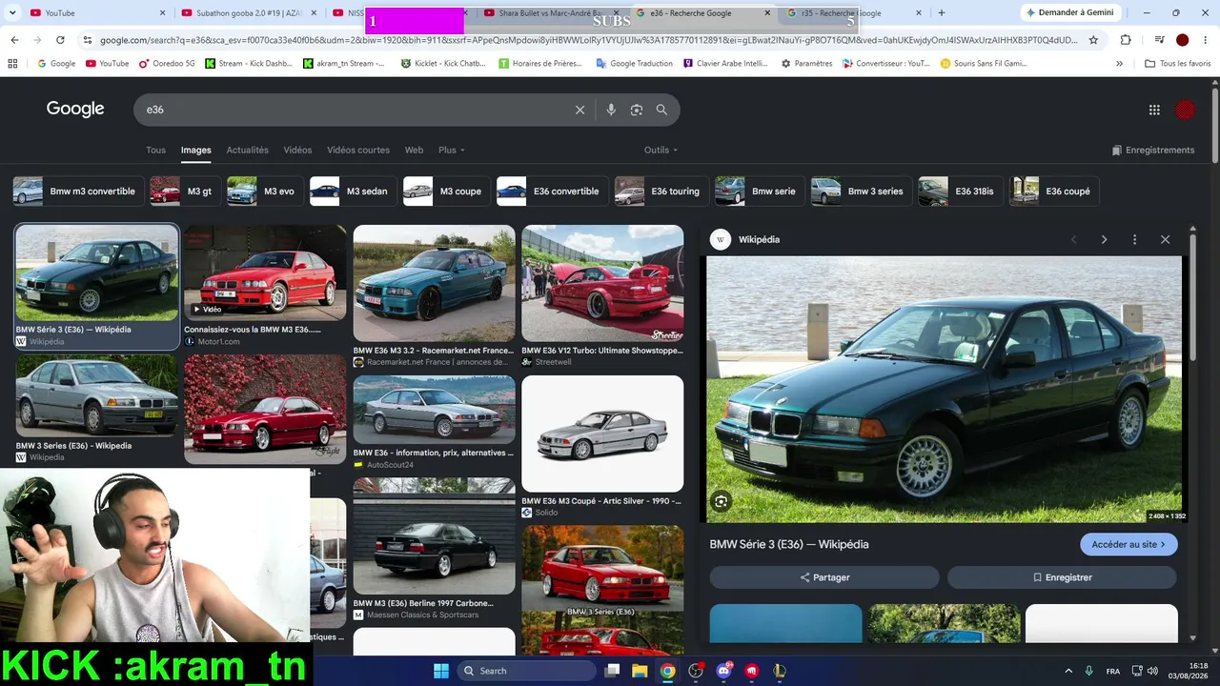Submit search with the magnifier icon

click(x=661, y=110)
